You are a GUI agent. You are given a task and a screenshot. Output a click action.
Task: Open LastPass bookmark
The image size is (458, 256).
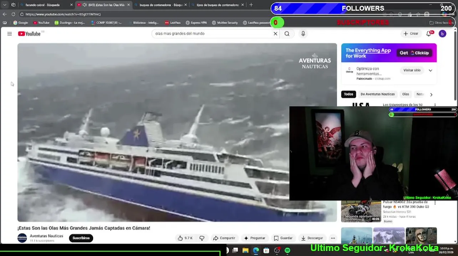[173, 23]
